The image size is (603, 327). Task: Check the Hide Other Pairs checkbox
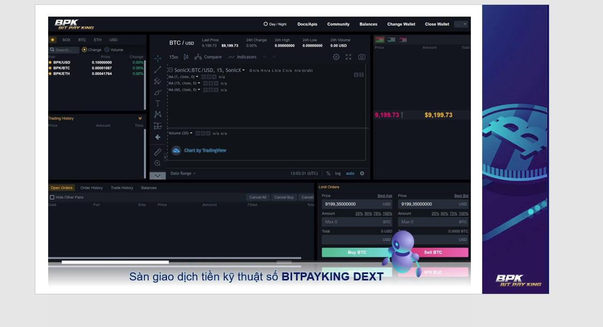52,197
